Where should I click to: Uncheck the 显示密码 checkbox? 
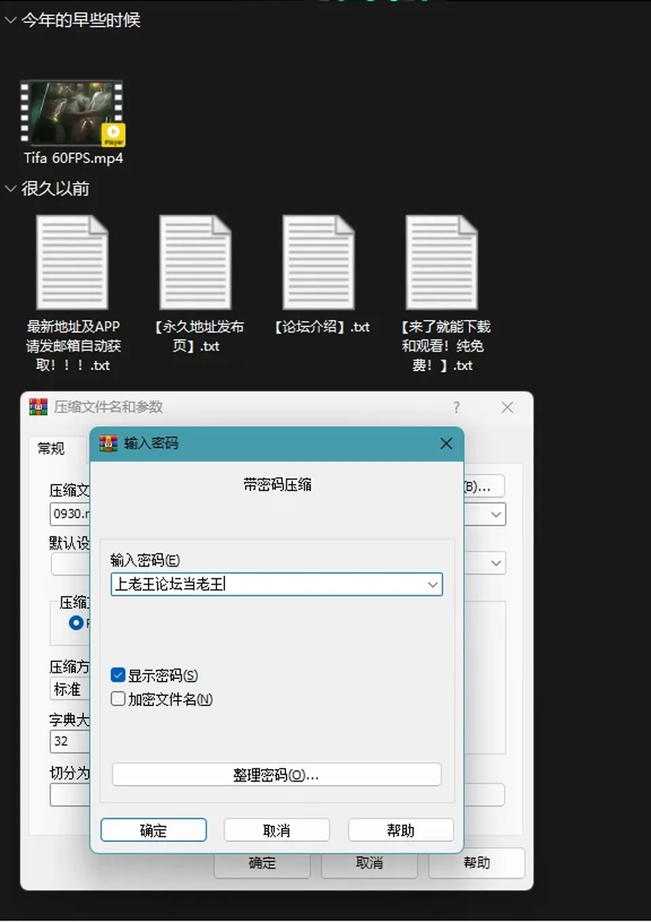click(118, 675)
